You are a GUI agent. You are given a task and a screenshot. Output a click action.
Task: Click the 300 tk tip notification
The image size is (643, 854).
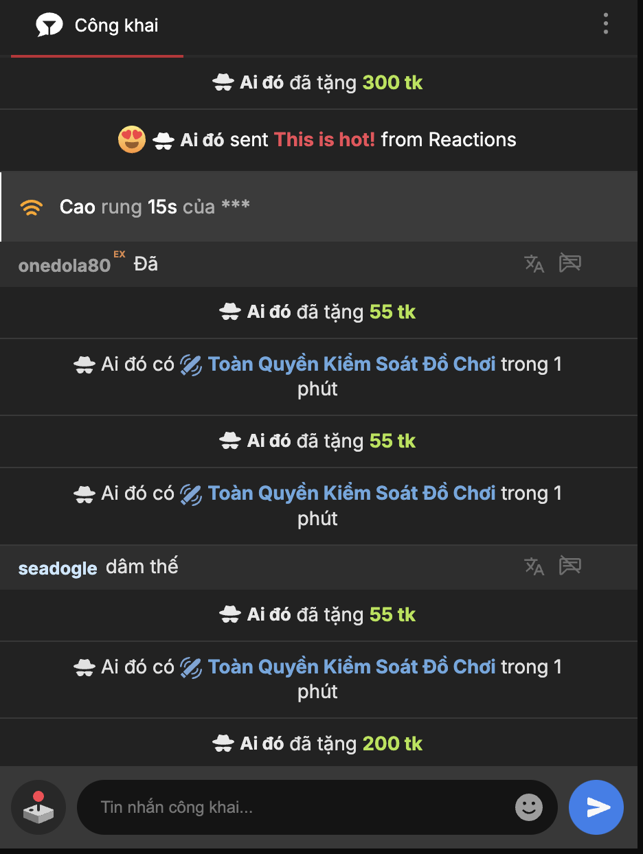click(392, 83)
